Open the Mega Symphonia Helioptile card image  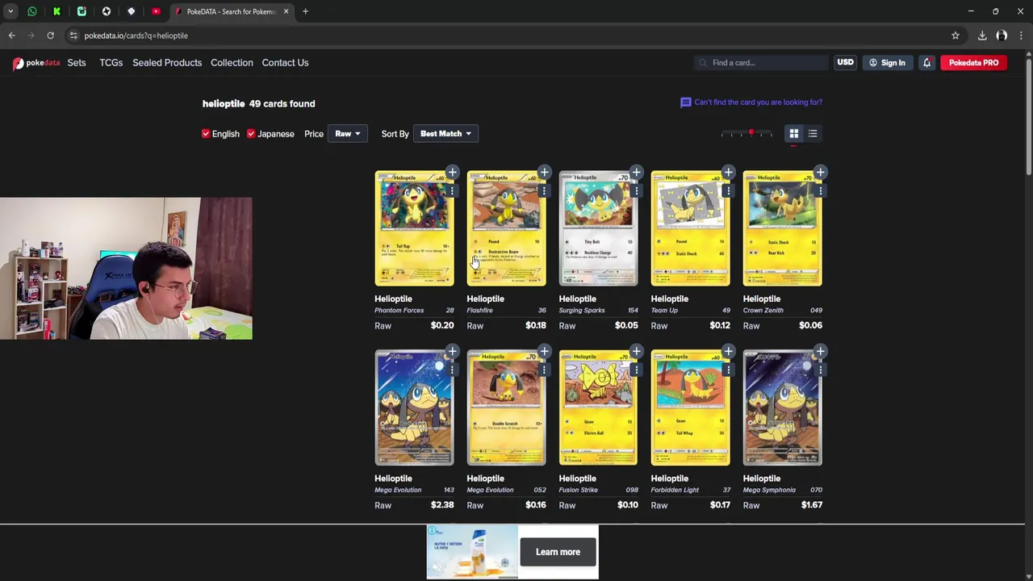point(782,408)
